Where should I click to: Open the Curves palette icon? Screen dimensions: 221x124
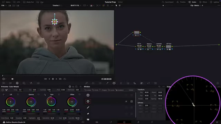tap(86, 83)
